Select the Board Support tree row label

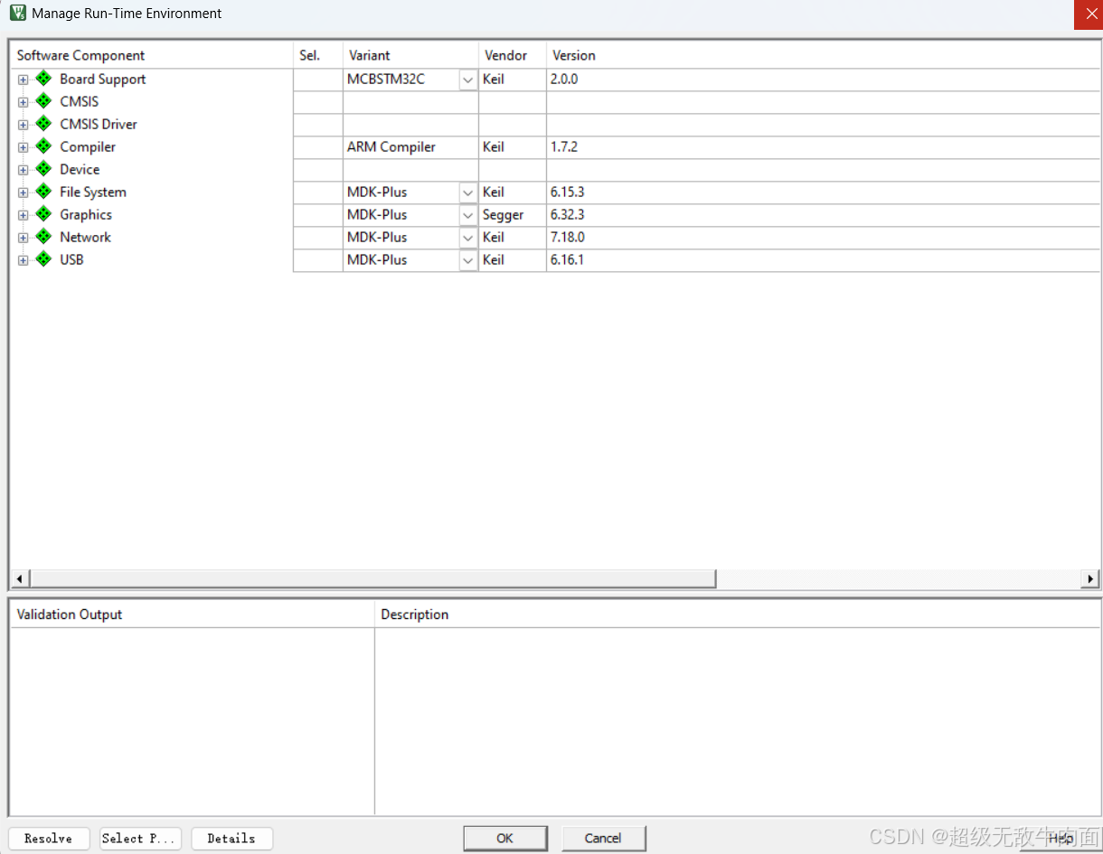(102, 80)
